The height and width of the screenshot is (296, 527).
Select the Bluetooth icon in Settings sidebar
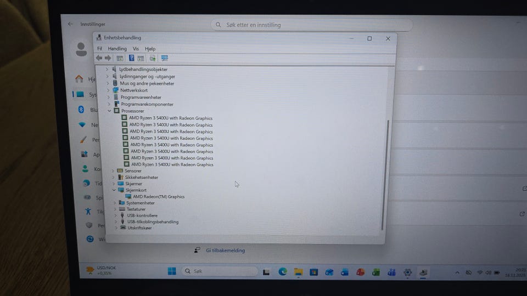(x=81, y=110)
